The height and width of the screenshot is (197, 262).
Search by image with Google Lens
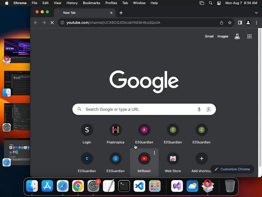(x=209, y=109)
